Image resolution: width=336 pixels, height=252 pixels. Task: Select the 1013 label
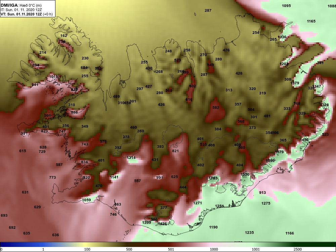click(x=53, y=77)
